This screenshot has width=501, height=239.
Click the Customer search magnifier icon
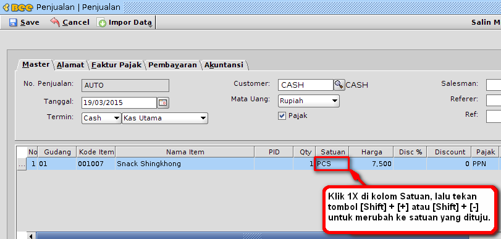pos(339,85)
